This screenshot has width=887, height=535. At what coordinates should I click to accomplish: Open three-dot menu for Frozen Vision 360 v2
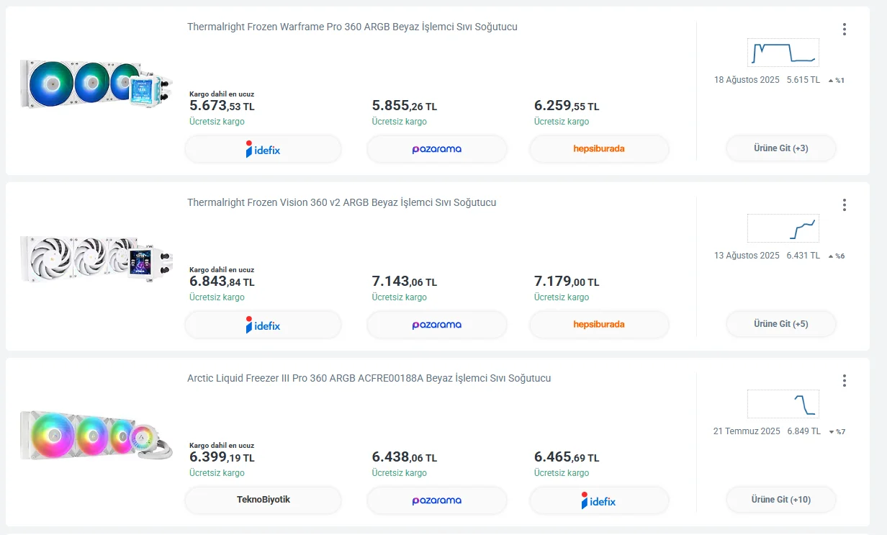coord(845,205)
